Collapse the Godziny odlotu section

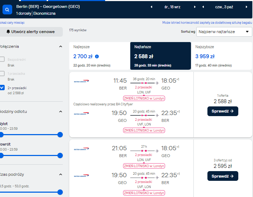coord(61,111)
